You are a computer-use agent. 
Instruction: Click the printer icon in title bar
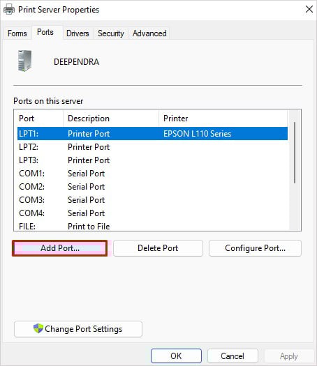pos(9,10)
